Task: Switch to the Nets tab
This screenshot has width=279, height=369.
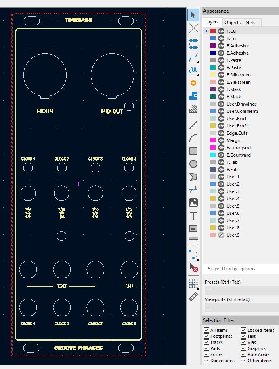Action: point(250,23)
